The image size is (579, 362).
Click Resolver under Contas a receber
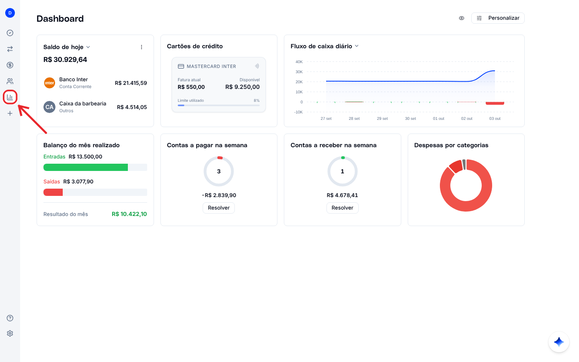click(x=343, y=208)
